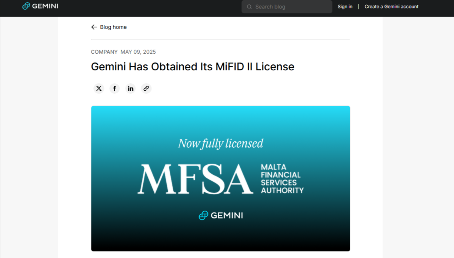Click the large MFSA lettering in banner
The image size is (454, 258).
[x=195, y=179]
